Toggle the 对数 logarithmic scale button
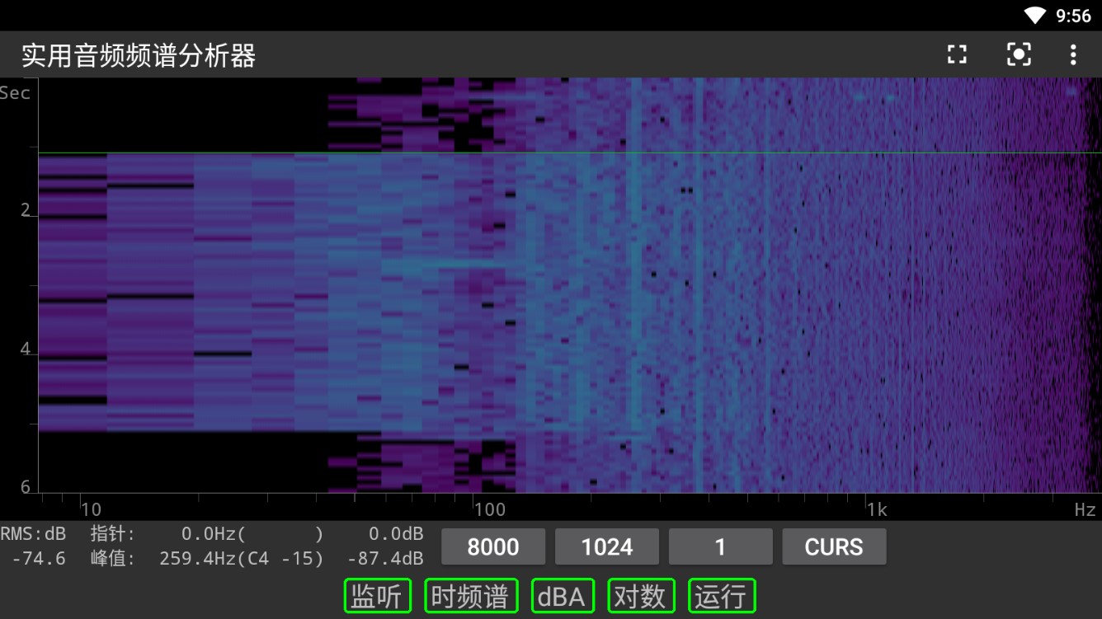The height and width of the screenshot is (619, 1102). 641,596
